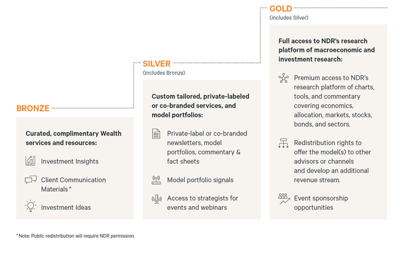Select the GOLD tier heading

pyautogui.click(x=281, y=9)
